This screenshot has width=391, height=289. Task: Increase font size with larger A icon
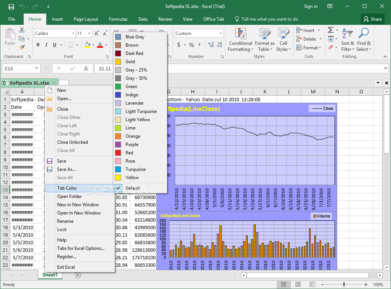(x=97, y=33)
